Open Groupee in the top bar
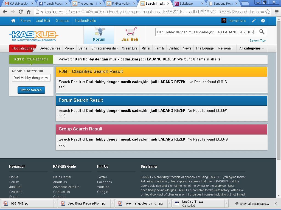The width and height of the screenshot is (281, 210). point(62,21)
